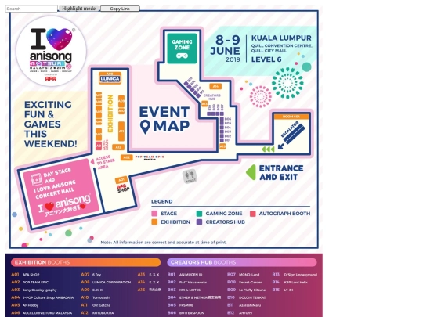Click the A06 ACCEL DRIVE TOKU MALAYSIA listing
This screenshot has height=317, width=423.
pos(42,313)
